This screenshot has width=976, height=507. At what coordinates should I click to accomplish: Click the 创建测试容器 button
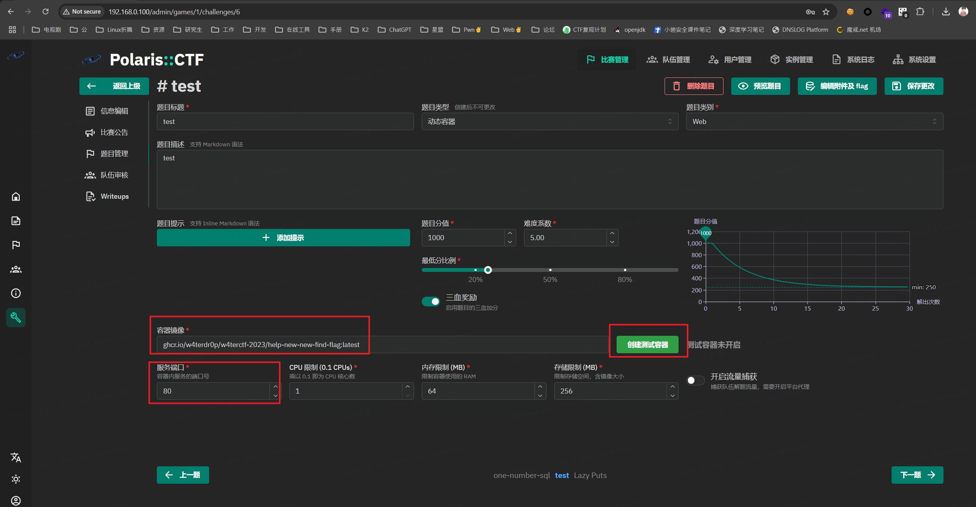647,345
